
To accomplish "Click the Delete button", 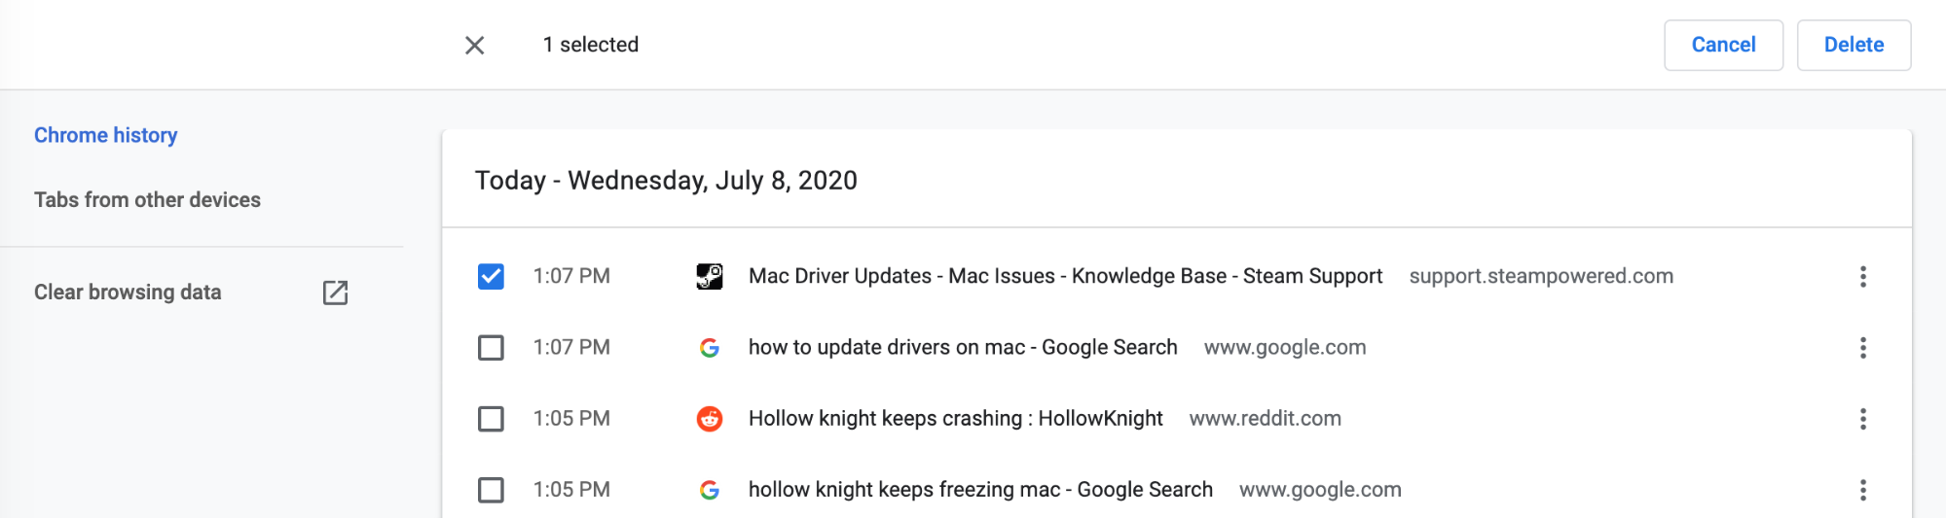I will [1854, 45].
